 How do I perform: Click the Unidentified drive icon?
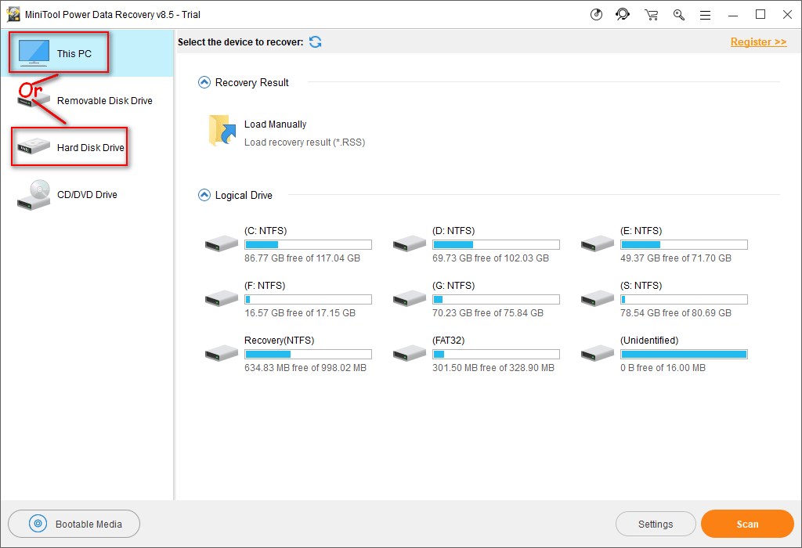coord(598,353)
